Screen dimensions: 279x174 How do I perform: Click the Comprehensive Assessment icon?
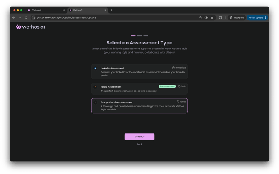coord(95,102)
